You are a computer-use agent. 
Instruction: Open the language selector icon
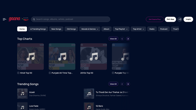(180, 19)
